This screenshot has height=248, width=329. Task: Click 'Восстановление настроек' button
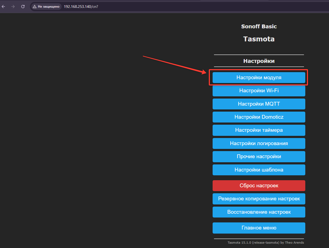tap(259, 212)
